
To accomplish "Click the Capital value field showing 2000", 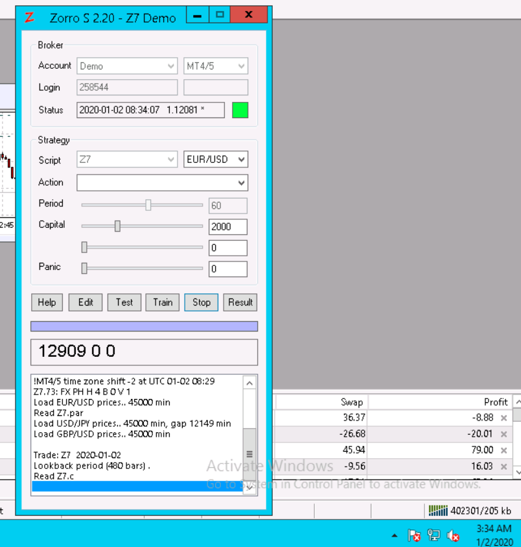I will 228,226.
